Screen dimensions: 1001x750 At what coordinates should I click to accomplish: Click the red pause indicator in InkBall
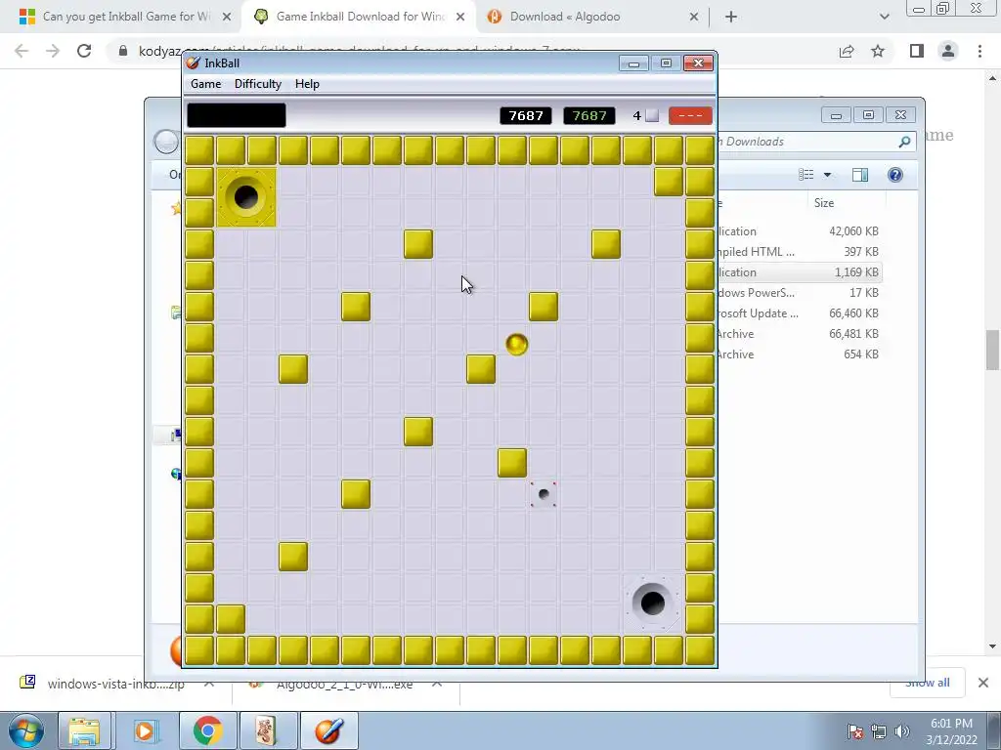[690, 115]
